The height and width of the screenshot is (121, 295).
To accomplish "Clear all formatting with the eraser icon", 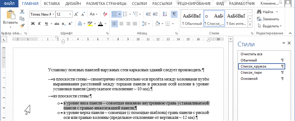I will point(105,14).
